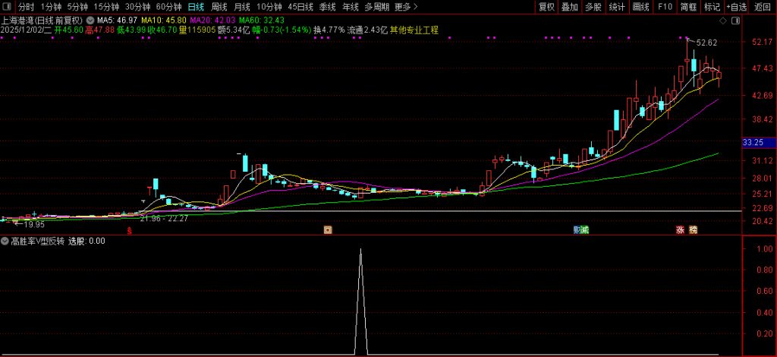Screen dimensions: 777x357
Task: Select the 15分钟 period tab
Action: 106,7
